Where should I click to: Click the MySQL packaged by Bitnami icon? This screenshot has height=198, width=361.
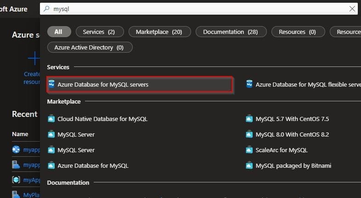coord(249,166)
